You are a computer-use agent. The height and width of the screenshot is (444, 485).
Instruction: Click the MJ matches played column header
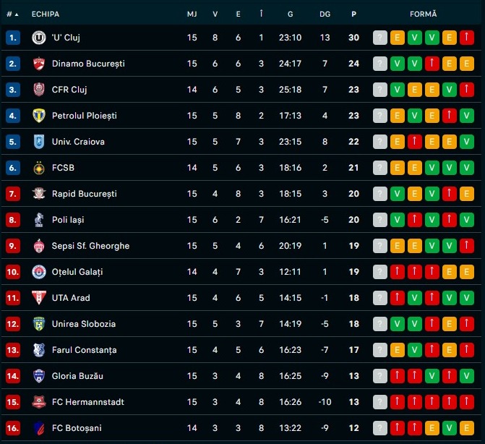coord(192,14)
